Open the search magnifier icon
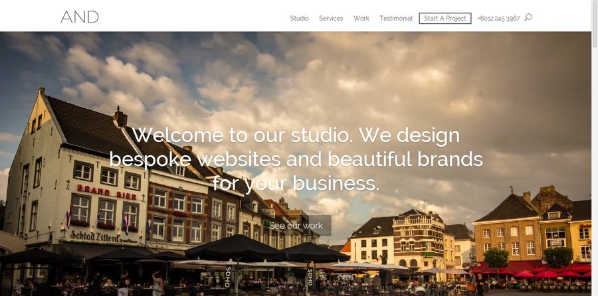Image resolution: width=598 pixels, height=296 pixels. tap(528, 17)
